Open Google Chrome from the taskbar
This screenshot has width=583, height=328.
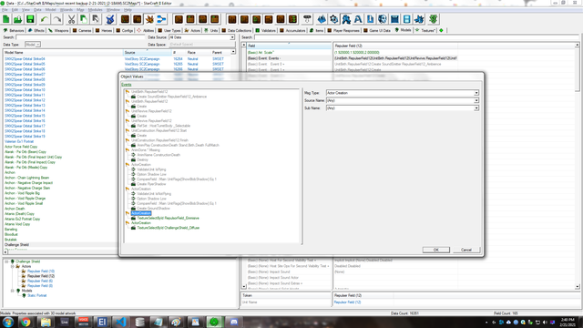(x=26, y=322)
